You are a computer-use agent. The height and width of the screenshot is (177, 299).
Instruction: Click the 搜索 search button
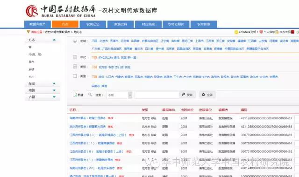(x=187, y=95)
